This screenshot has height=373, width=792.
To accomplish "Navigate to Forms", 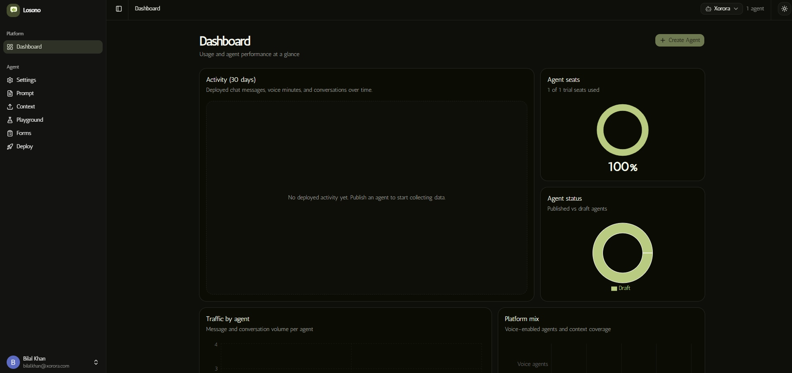I will tap(53, 133).
